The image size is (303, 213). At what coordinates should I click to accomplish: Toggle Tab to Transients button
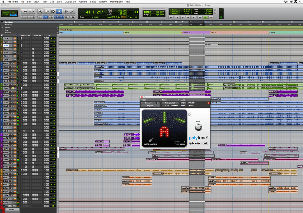(x=45, y=17)
